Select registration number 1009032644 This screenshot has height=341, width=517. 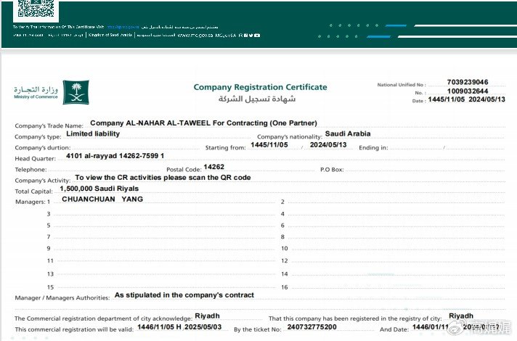point(468,91)
